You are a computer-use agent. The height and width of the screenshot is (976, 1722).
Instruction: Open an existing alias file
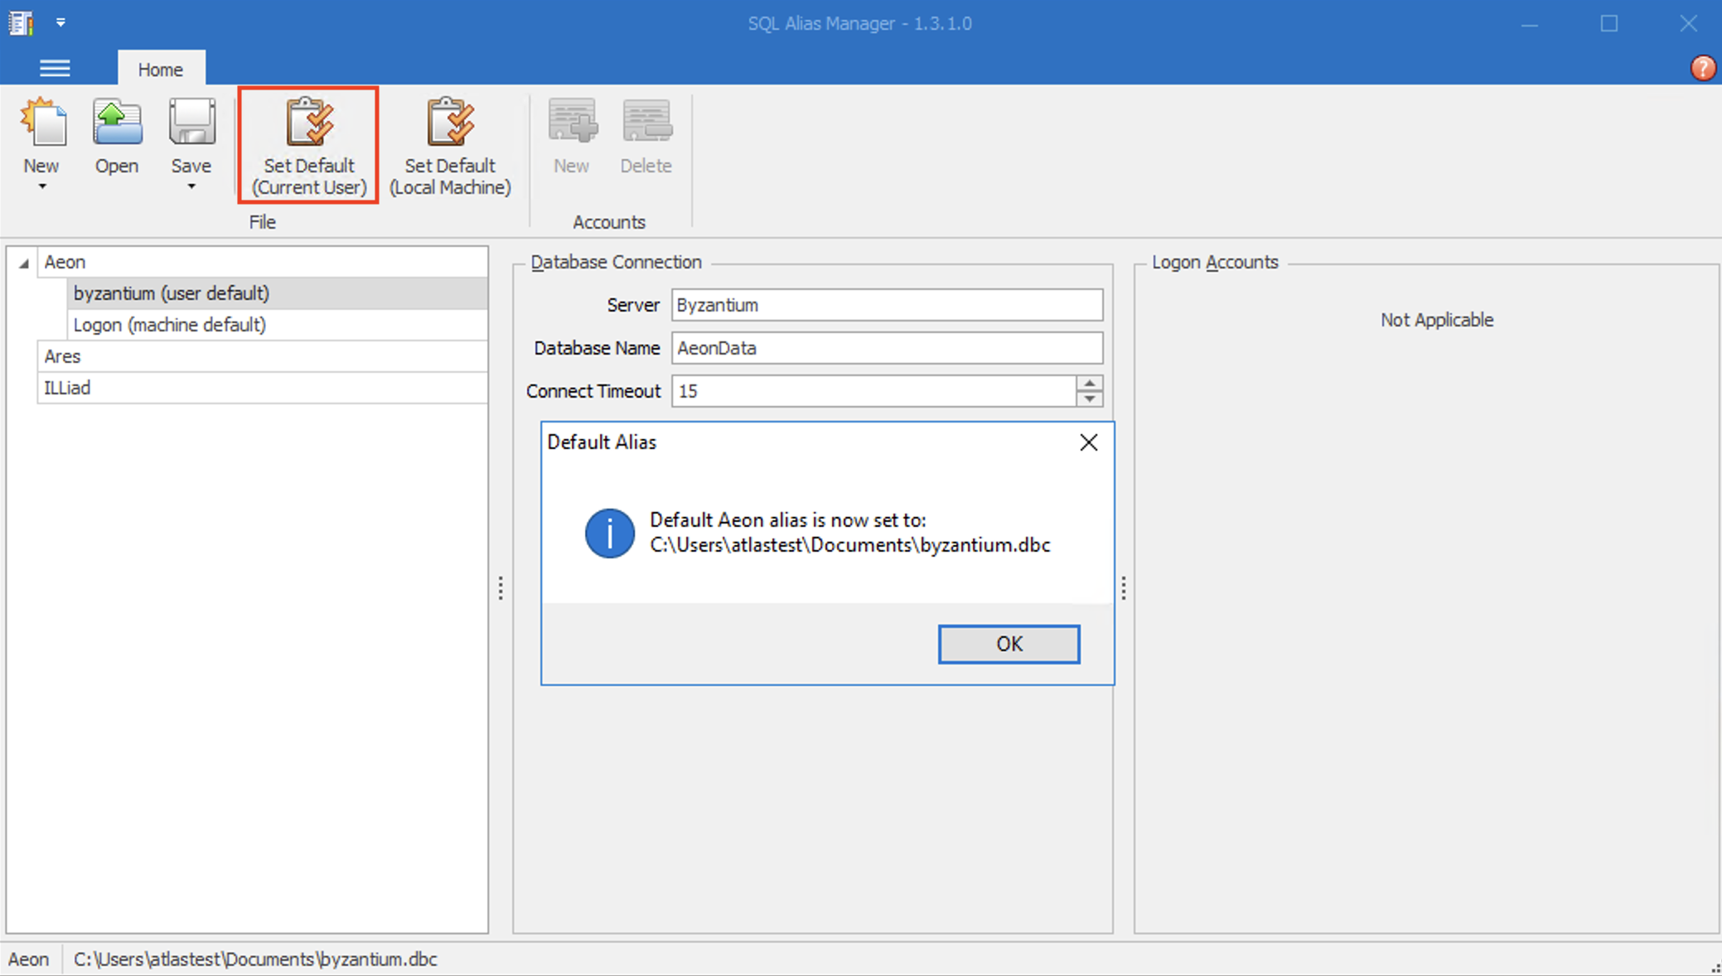pyautogui.click(x=116, y=133)
